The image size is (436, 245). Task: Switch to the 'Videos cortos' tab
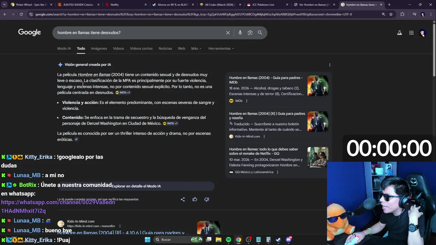pos(141,48)
